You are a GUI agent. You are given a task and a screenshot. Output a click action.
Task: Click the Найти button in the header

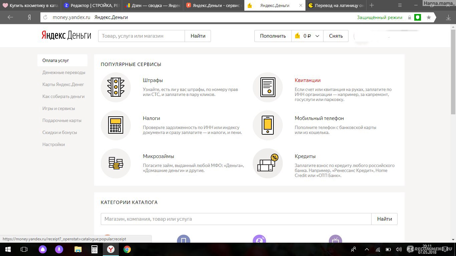(x=198, y=36)
